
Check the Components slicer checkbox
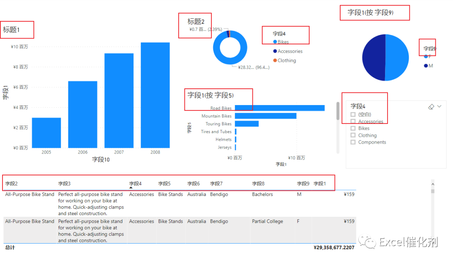point(353,142)
